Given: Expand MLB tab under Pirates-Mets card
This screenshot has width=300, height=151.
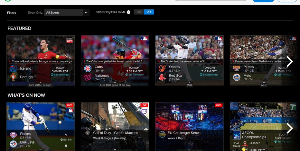Looking at the screenshot, I should pos(264,85).
